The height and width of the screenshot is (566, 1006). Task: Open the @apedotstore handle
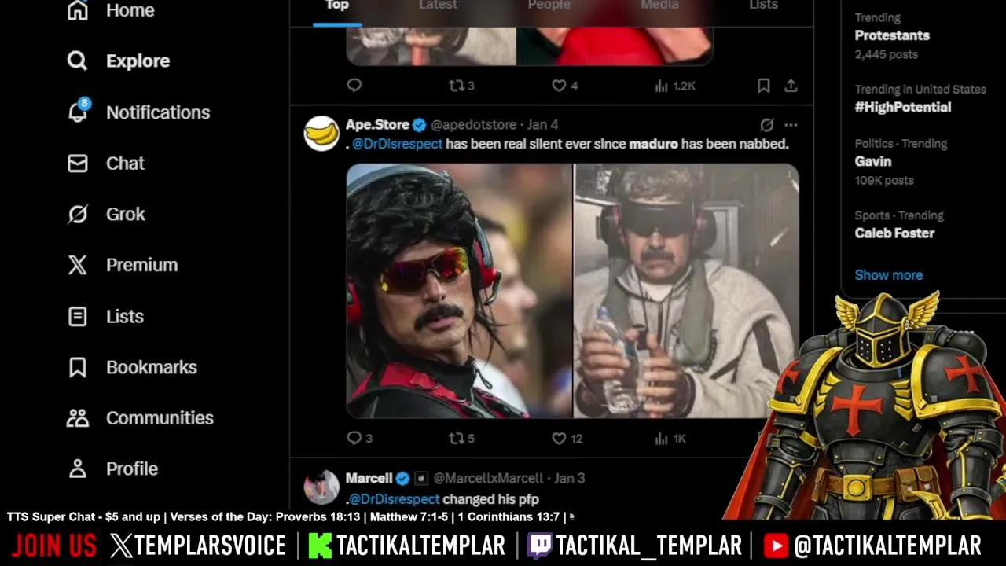(474, 124)
